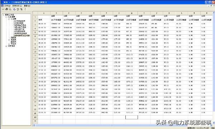Screen dimensions: 215x129
Task: Collapse the root node of the report tree
Action: [x=4, y=15]
